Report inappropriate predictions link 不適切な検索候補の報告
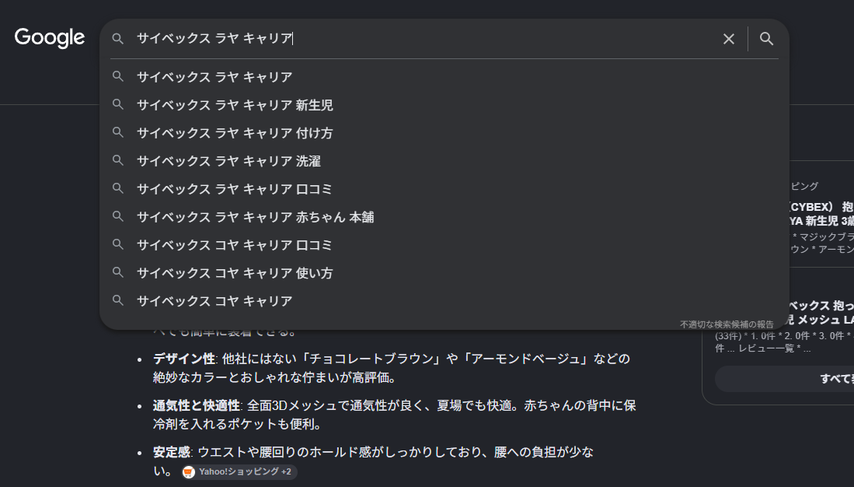 726,324
